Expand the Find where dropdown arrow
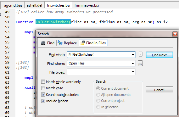Screen dimensions: 179x117 (133, 64)
